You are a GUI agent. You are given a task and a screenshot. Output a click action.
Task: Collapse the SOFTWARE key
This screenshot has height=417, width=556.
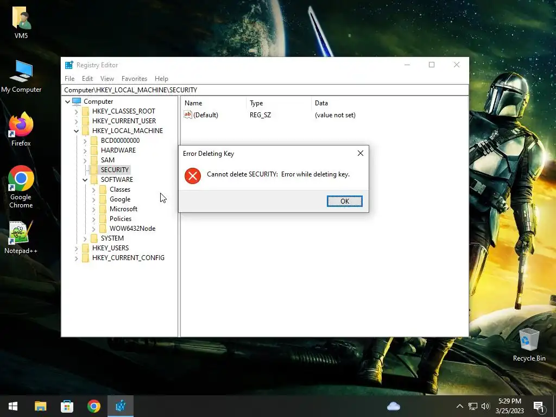tap(85, 180)
